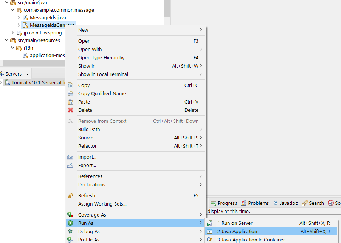Click the Run on Server icon
This screenshot has height=243, width=341.
click(210, 223)
